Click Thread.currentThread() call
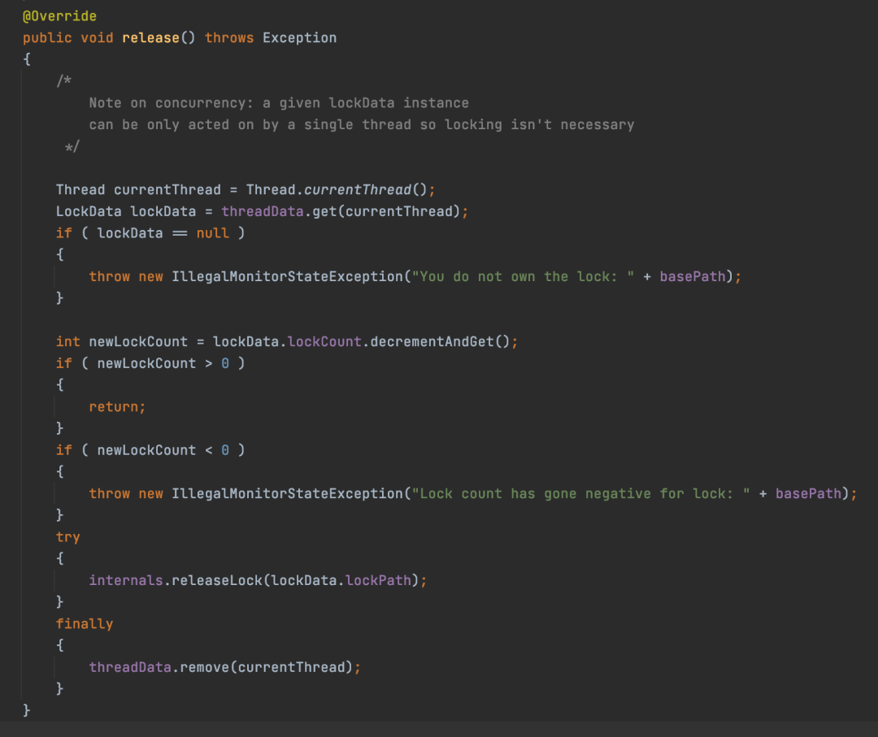 pyautogui.click(x=337, y=189)
